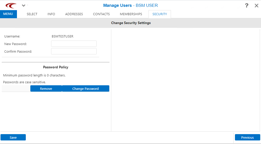261x144 pixels.
Task: Expand the chevron dropdown beside the logo
Action: [24, 6]
